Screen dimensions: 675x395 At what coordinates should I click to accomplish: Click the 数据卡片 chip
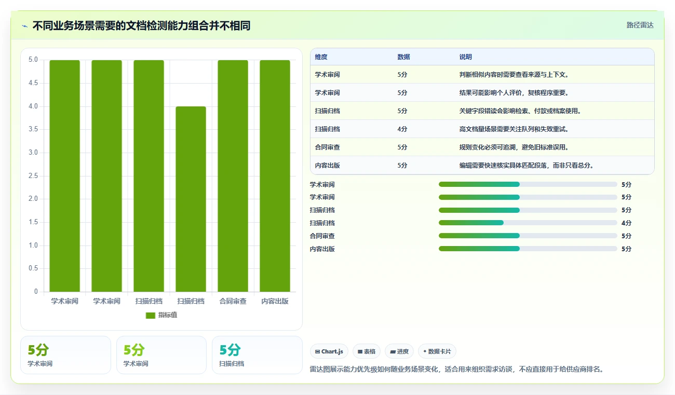pyautogui.click(x=437, y=351)
